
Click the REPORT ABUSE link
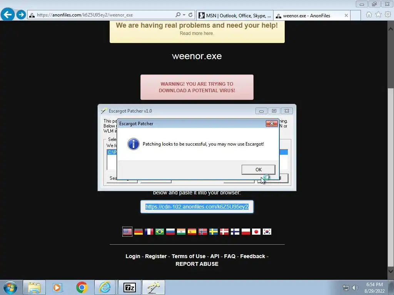tap(197, 264)
